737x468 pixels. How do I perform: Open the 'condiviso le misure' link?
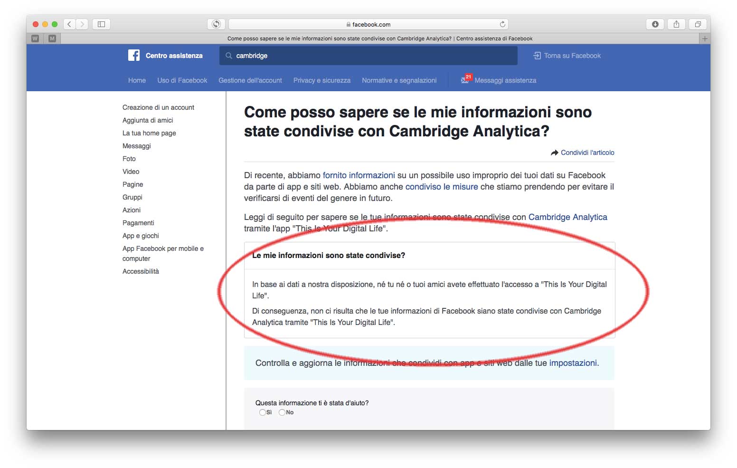[442, 187]
